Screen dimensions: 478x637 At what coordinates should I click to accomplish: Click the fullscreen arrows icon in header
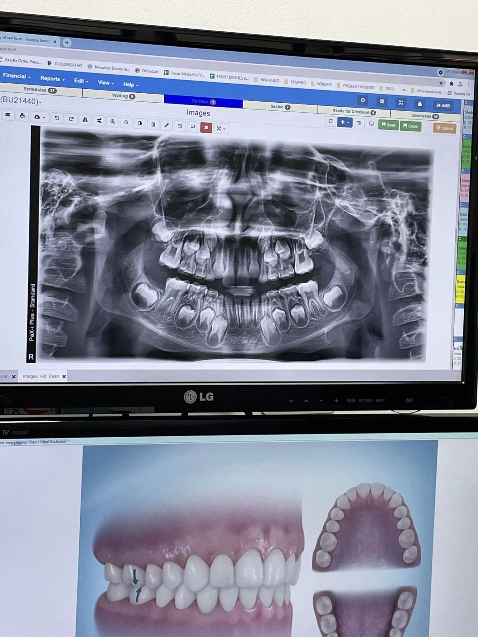click(x=401, y=103)
